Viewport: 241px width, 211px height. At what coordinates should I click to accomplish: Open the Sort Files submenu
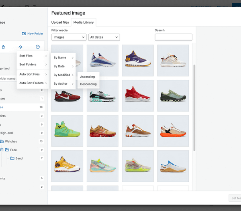(33, 56)
